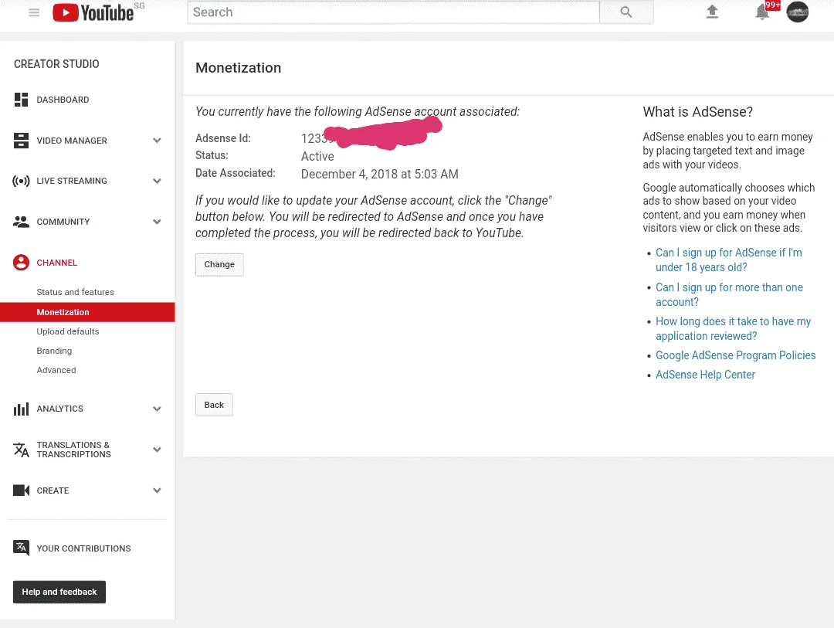Select CHANNEL in sidebar

click(57, 263)
